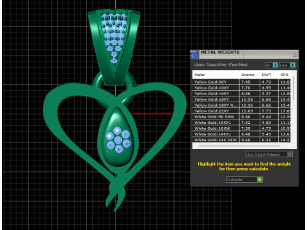Image resolution: width=307 pixels, height=230 pixels.
Task: Select the White Gold:14KX1 row
Action: point(242,134)
